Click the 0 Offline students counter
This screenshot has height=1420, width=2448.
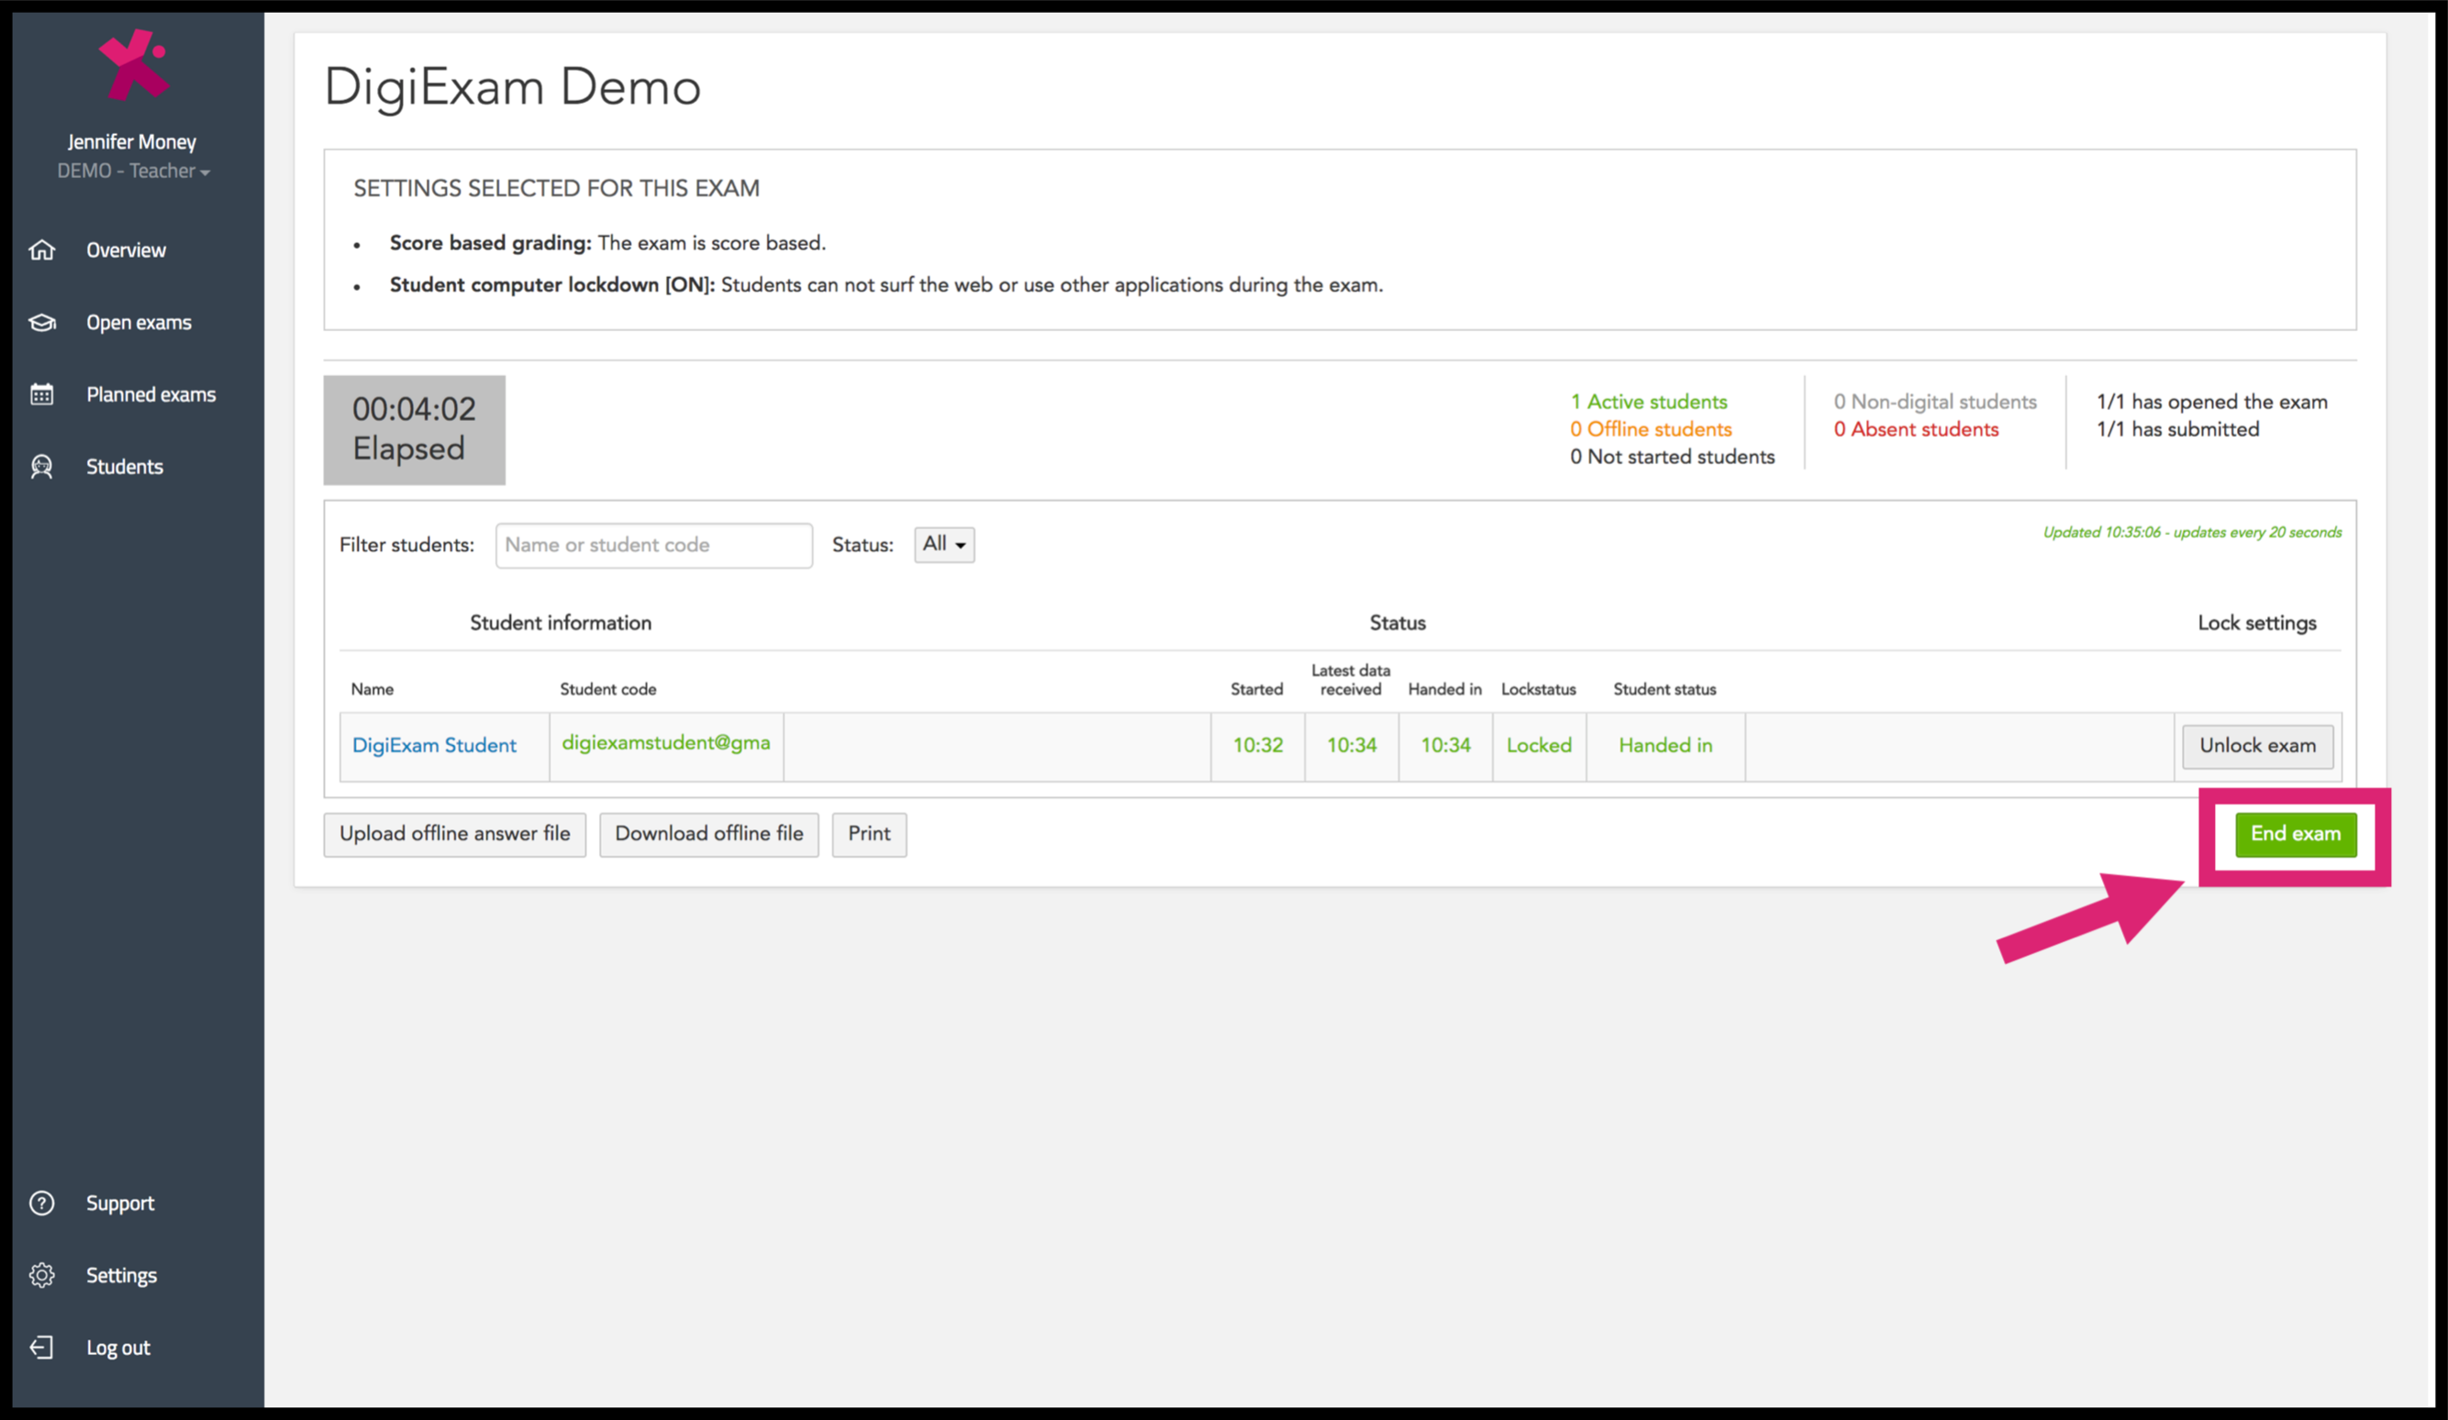click(x=1652, y=428)
